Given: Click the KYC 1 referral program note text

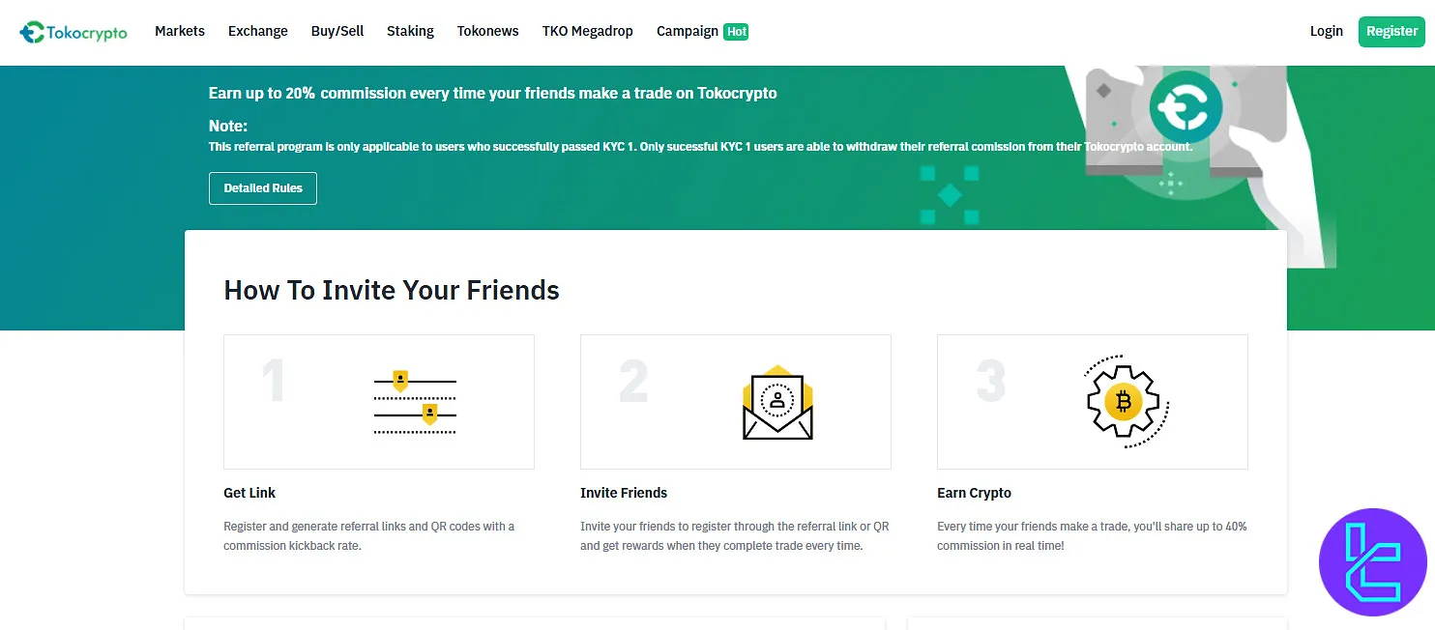Looking at the screenshot, I should click(701, 148).
